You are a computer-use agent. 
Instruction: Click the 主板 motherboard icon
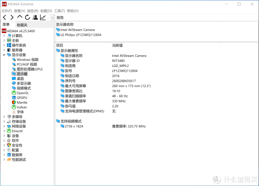9,41
